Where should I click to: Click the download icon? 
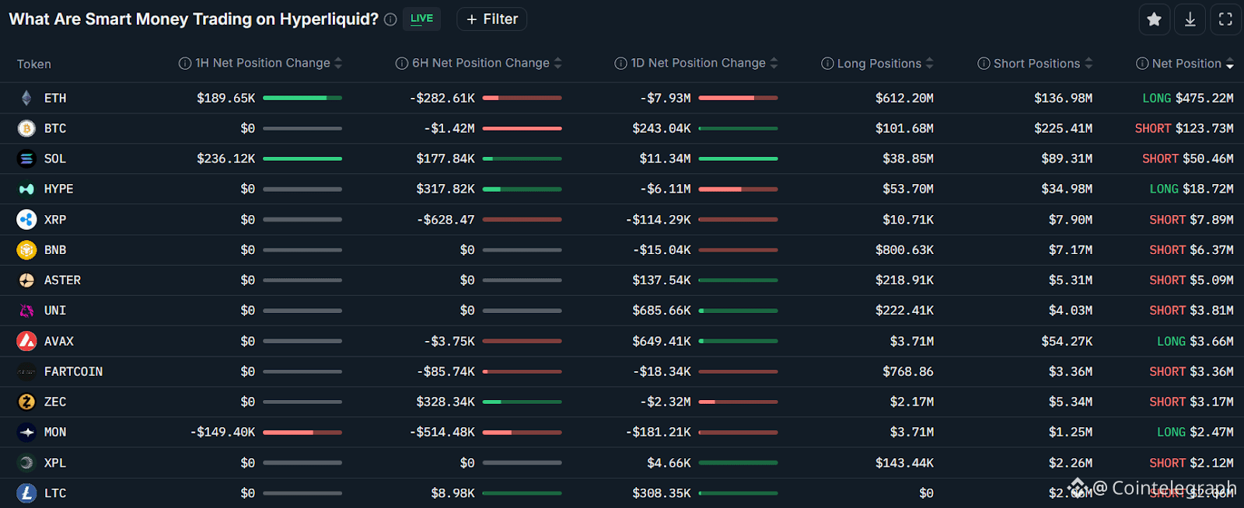[x=1190, y=19]
